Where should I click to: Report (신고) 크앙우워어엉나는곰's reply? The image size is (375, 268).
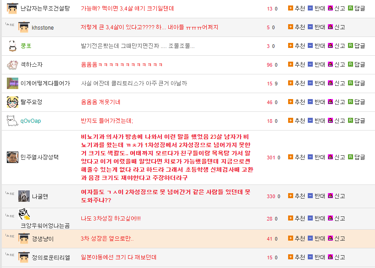pos(336,219)
